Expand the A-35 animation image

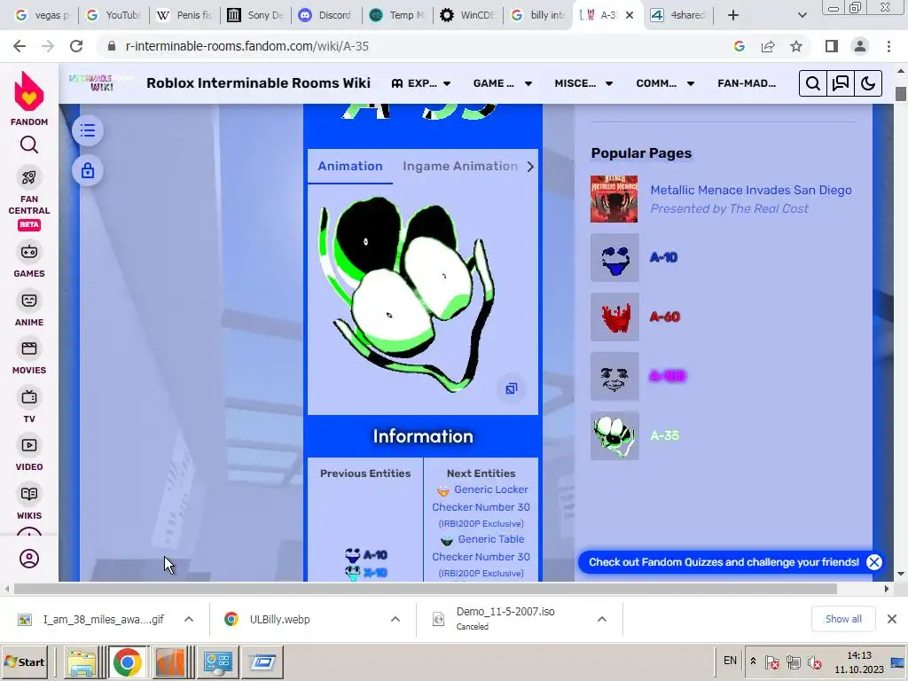click(x=512, y=388)
